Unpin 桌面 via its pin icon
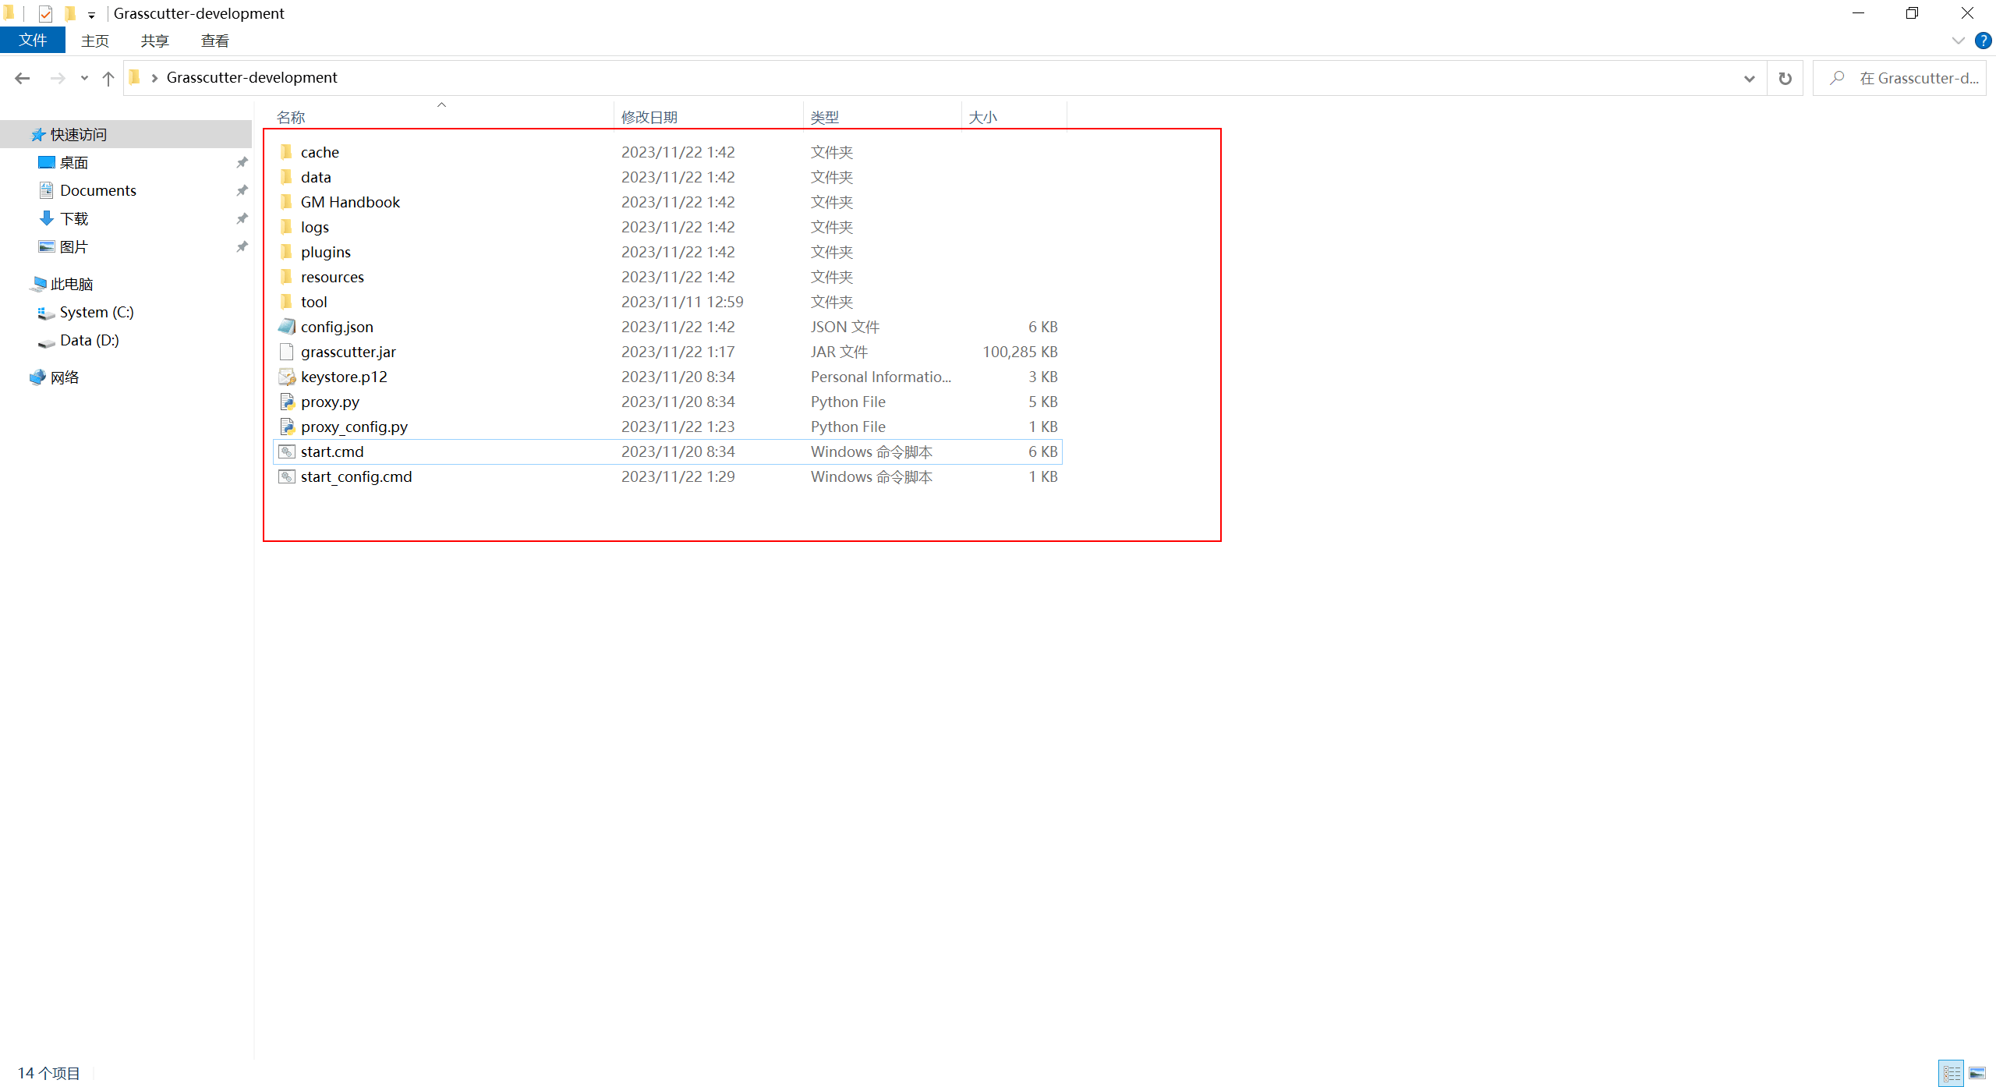This screenshot has width=1996, height=1087. pyautogui.click(x=242, y=162)
